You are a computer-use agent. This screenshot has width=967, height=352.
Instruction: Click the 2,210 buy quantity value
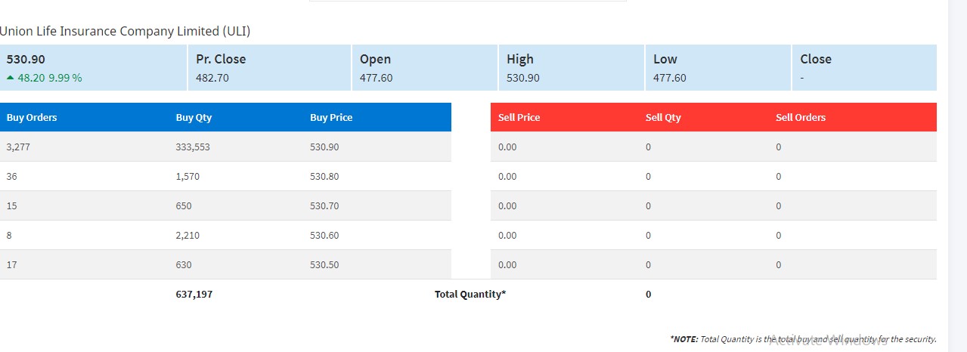(188, 236)
